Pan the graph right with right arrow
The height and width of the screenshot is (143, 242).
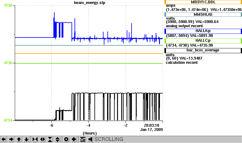(11, 139)
